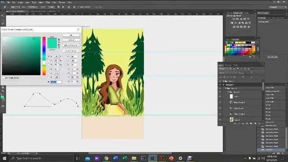
Task: Toggle Auto Add/Delete checkbox
Action: [x=78, y=7]
